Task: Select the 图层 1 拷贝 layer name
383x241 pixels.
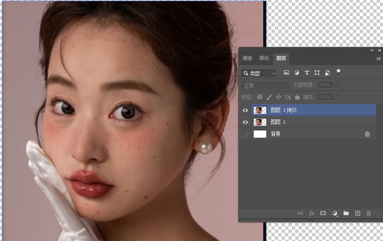Action: 283,110
